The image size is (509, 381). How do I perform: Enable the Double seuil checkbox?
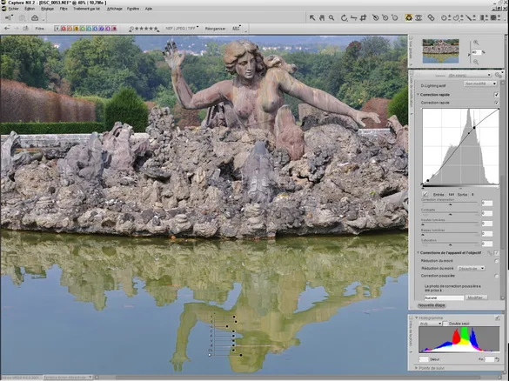[445, 324]
